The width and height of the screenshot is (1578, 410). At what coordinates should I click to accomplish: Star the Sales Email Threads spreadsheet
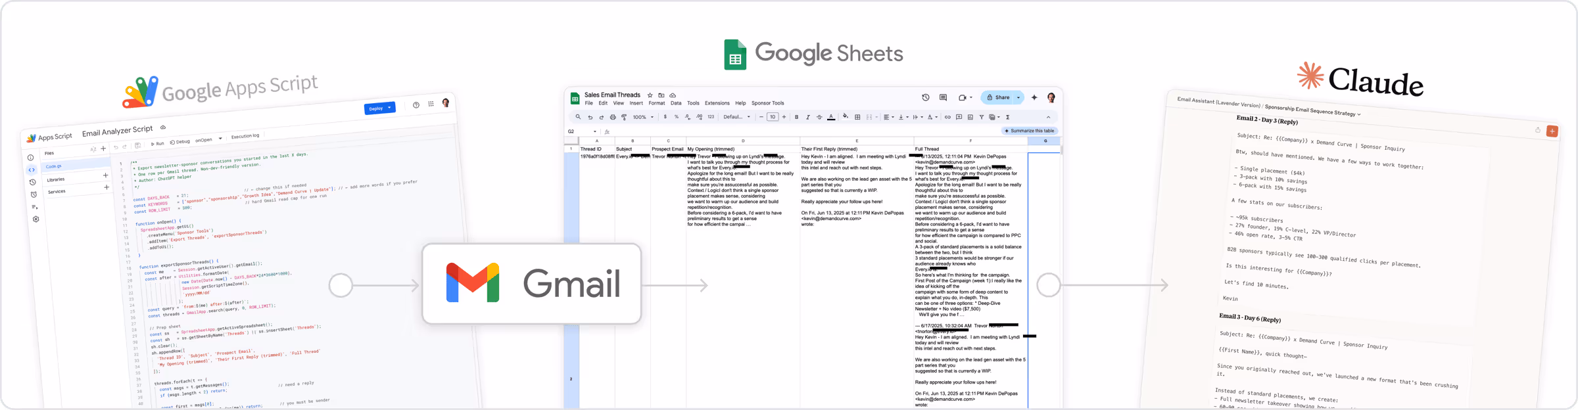tap(650, 95)
